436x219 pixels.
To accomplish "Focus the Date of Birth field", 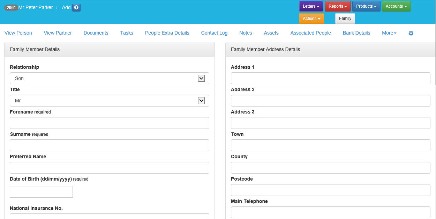I will [41, 192].
